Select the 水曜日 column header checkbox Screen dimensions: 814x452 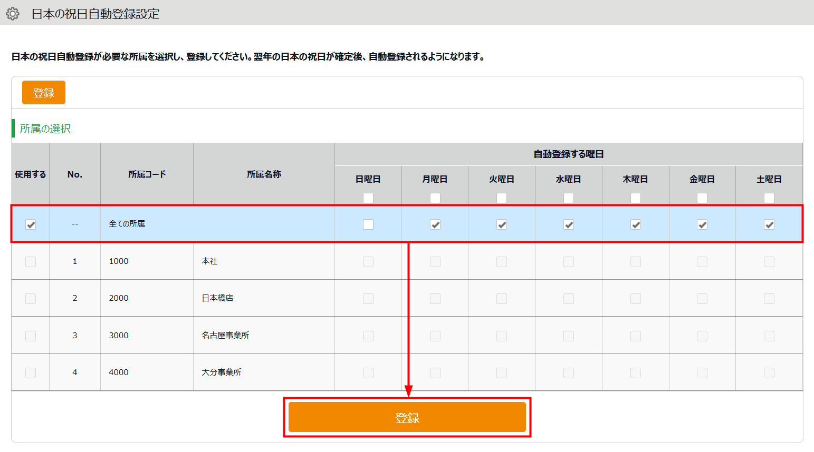[569, 198]
